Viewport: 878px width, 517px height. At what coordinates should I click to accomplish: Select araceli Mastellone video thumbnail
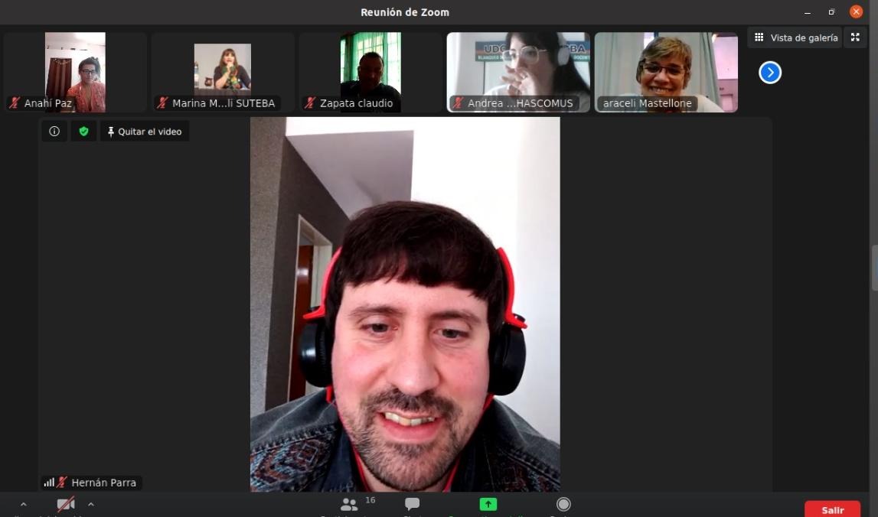[666, 72]
